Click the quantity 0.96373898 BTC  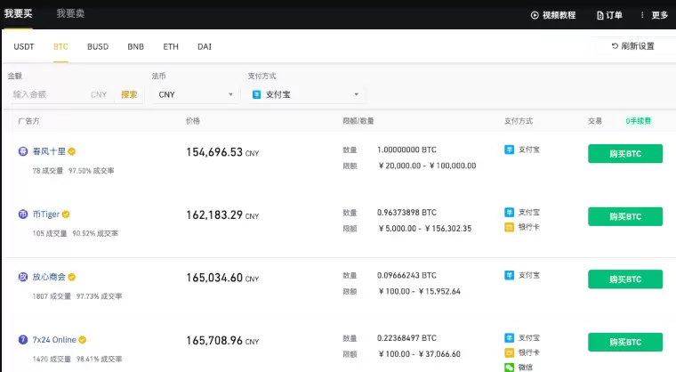point(406,213)
